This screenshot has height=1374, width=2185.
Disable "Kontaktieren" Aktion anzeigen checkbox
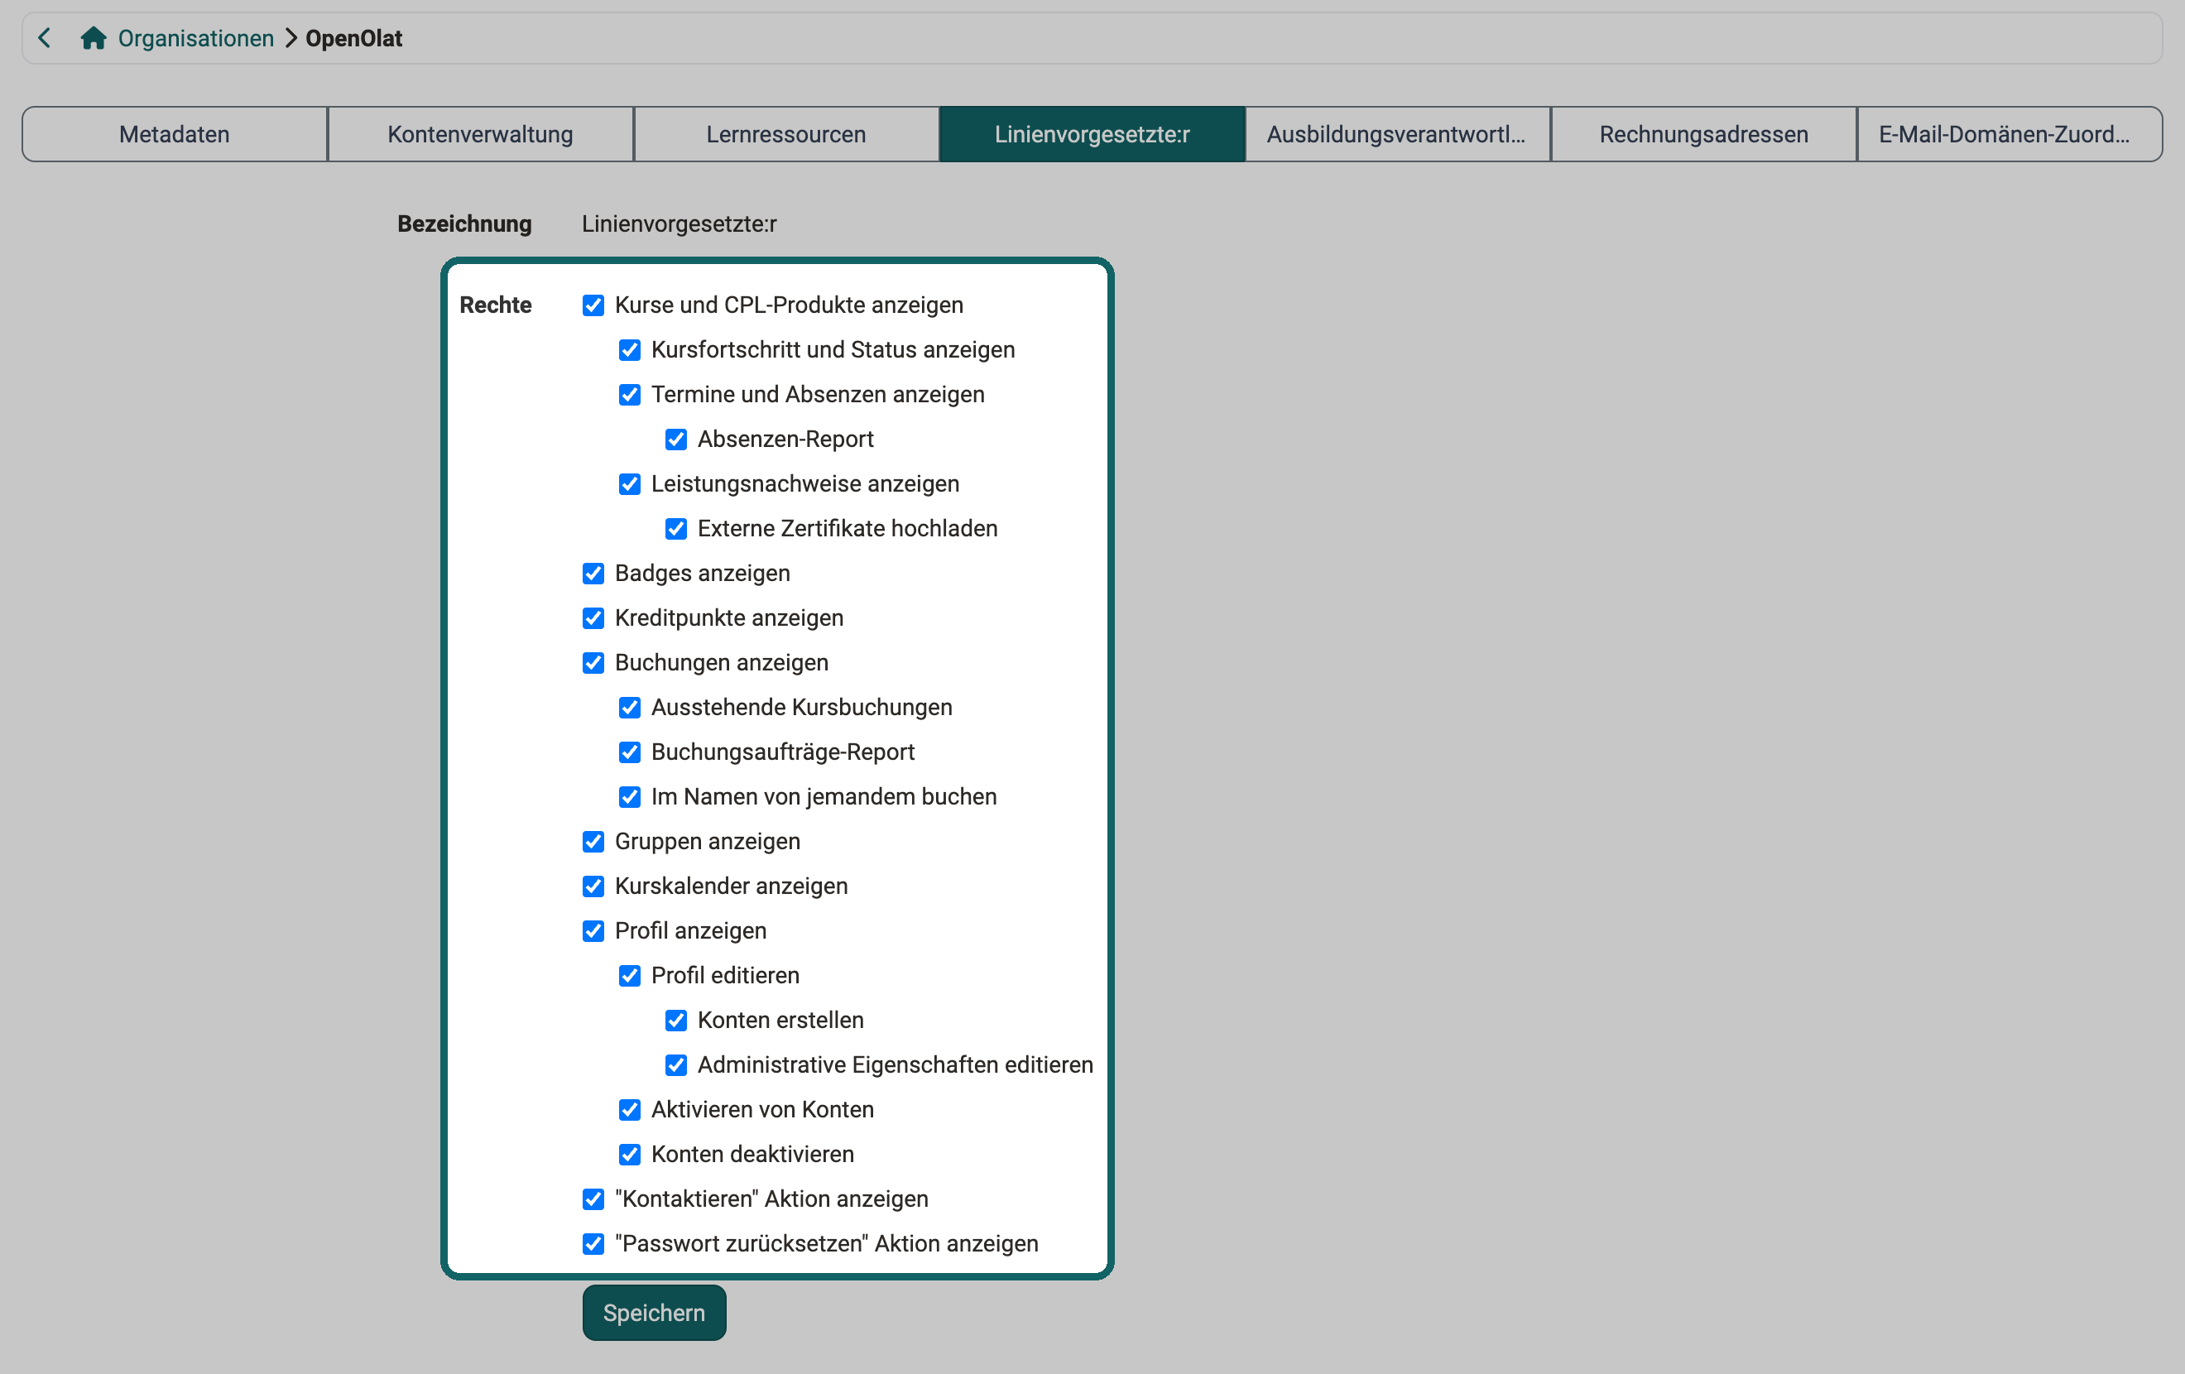coord(593,1199)
